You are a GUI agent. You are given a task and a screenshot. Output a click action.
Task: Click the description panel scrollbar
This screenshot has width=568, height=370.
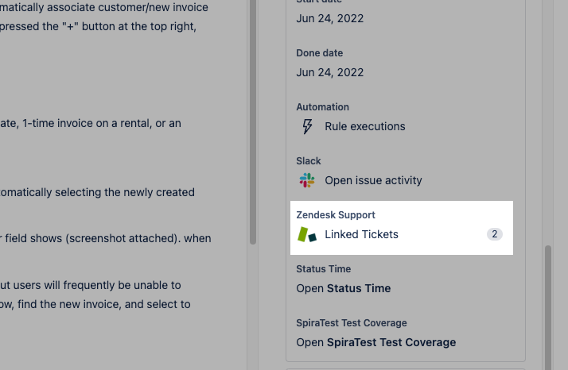[x=253, y=122]
